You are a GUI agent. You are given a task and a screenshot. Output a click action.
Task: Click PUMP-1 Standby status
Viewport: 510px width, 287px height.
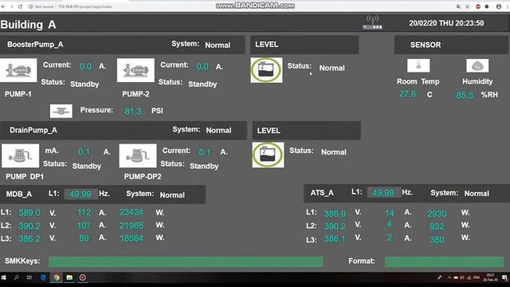(x=84, y=84)
